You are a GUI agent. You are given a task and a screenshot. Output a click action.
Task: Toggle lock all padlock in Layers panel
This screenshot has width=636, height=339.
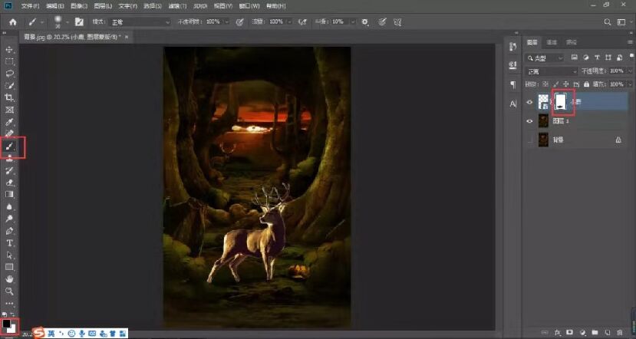pos(586,84)
